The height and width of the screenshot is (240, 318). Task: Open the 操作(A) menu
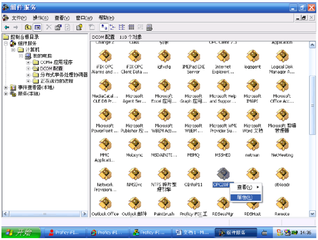[41, 18]
